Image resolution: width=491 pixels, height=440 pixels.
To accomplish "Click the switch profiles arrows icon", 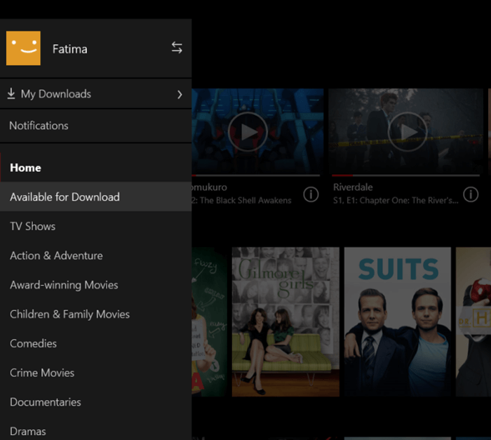I will pos(177,48).
